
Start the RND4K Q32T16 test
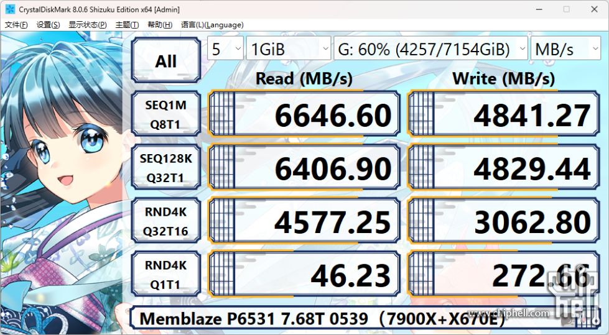coord(166,221)
